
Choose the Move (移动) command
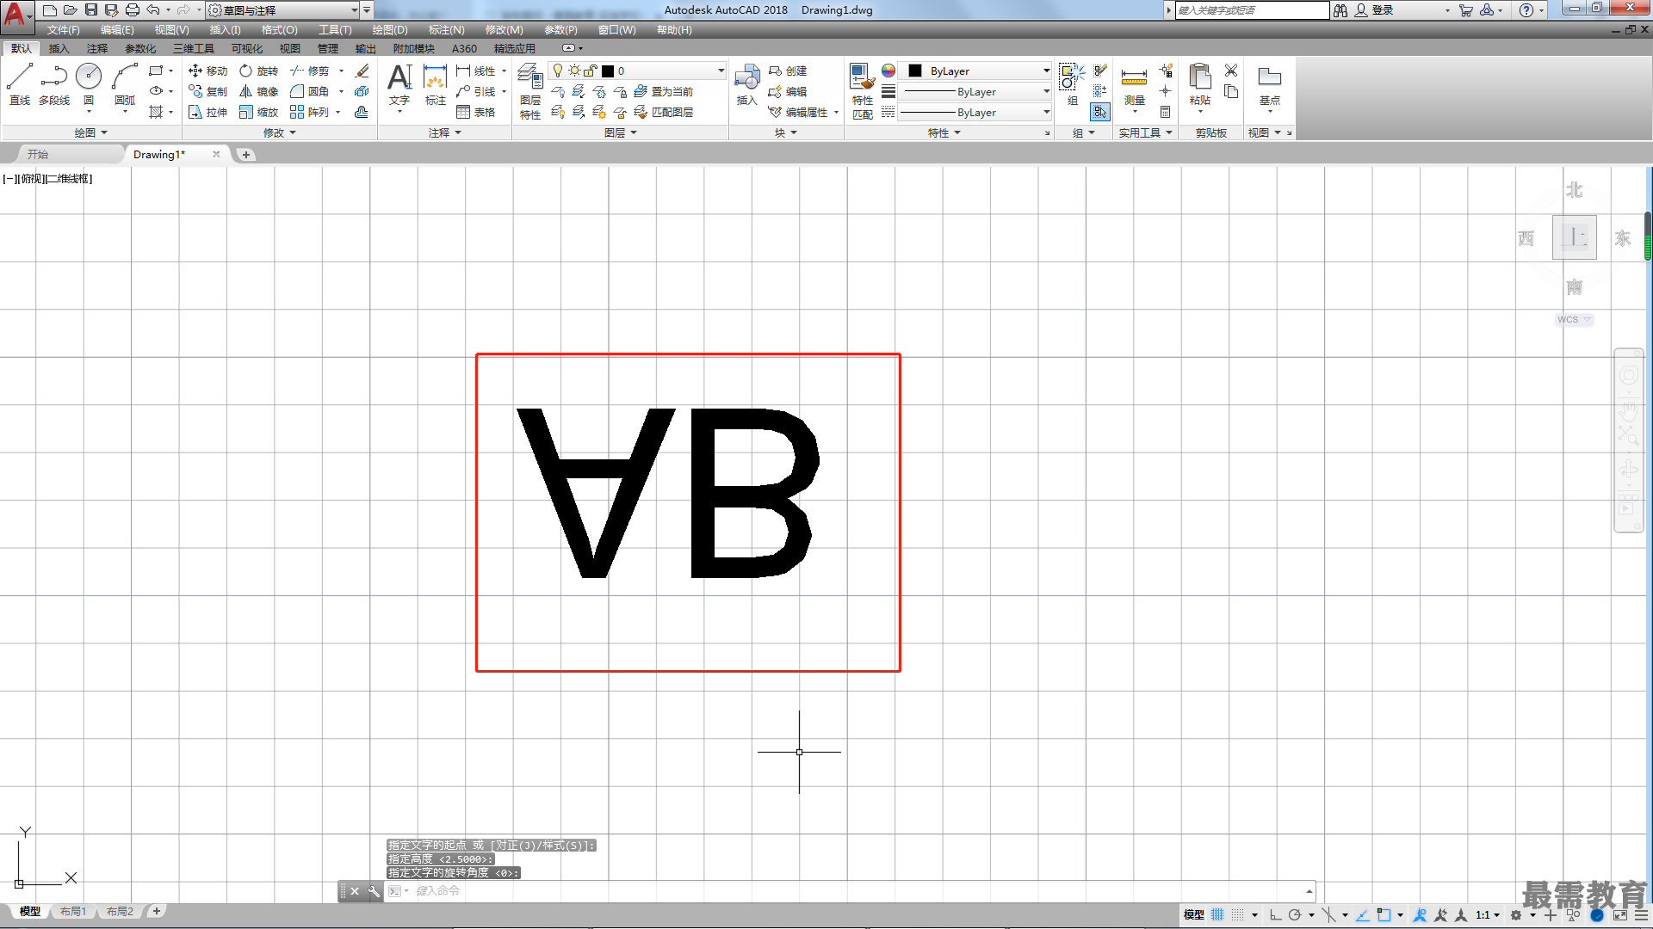pyautogui.click(x=207, y=71)
